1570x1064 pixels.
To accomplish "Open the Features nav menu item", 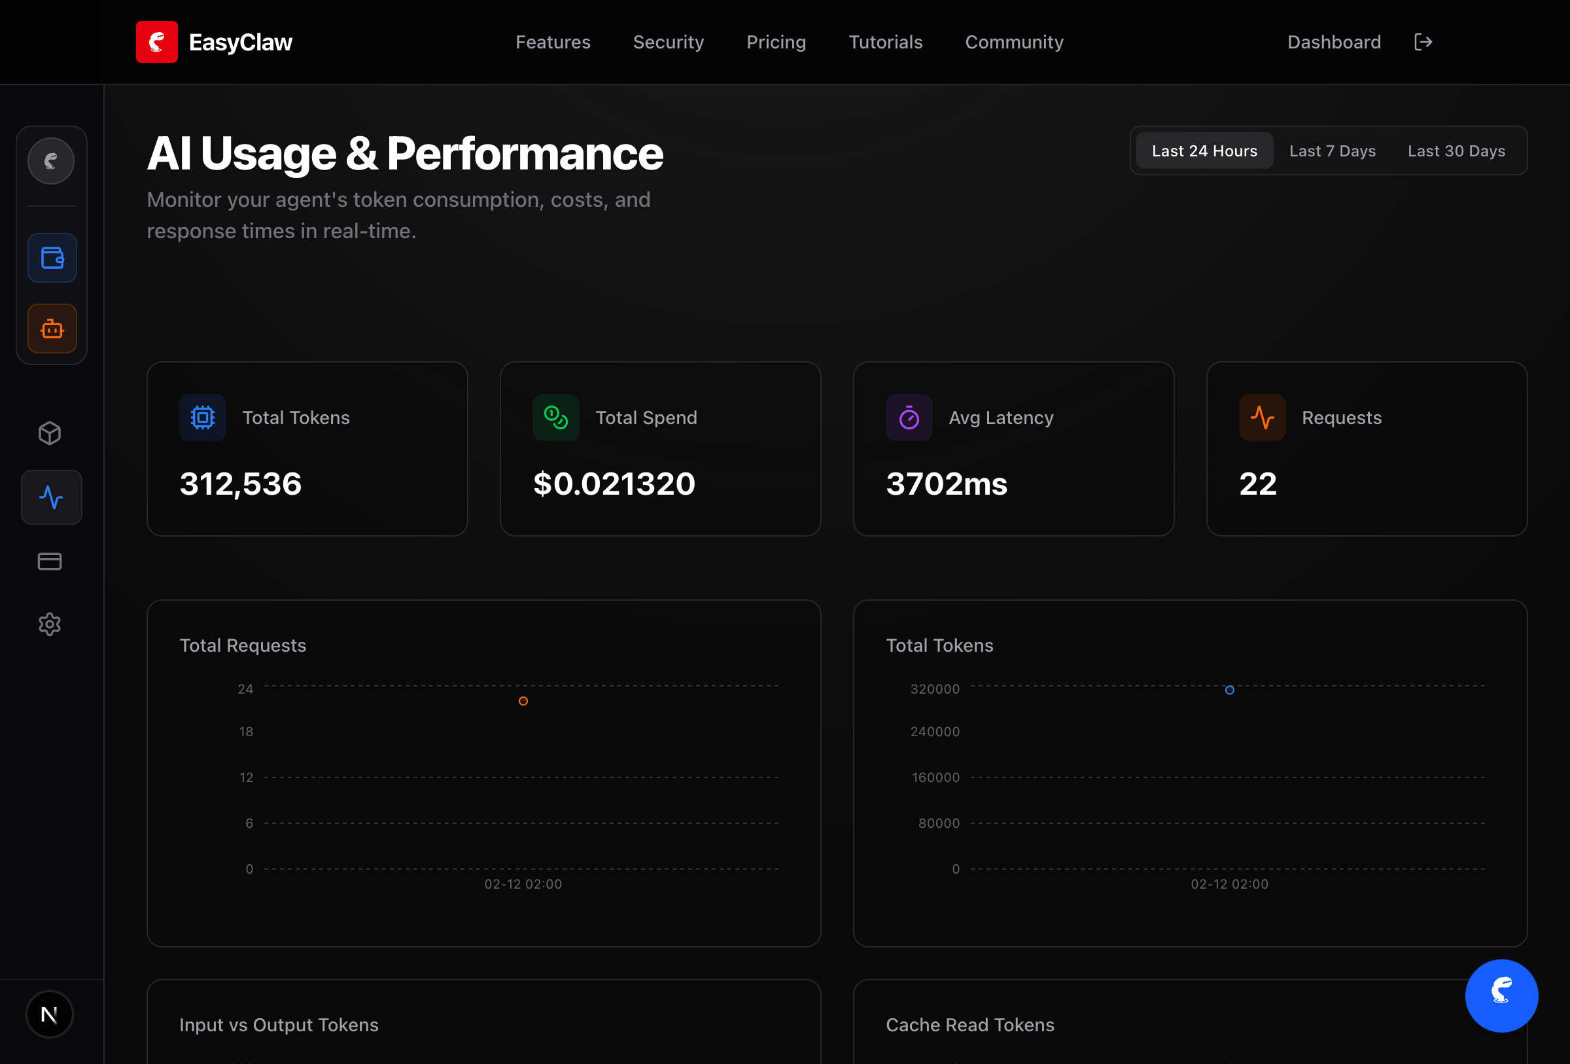I will tap(553, 42).
